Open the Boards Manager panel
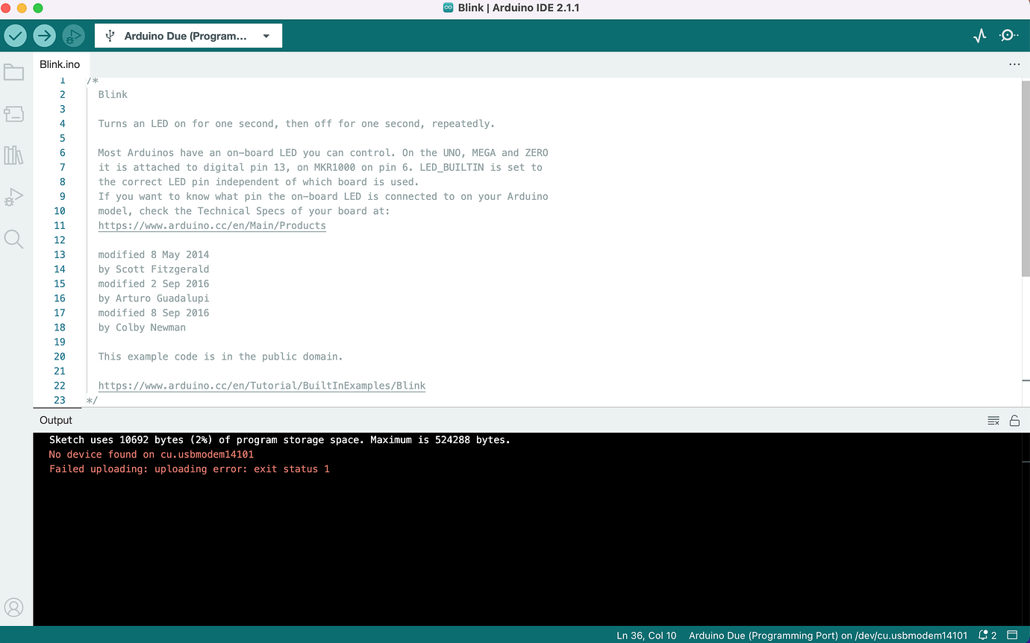 pos(14,113)
